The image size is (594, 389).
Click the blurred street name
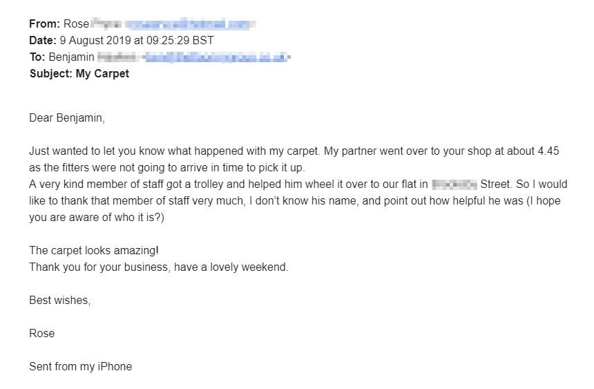point(454,184)
